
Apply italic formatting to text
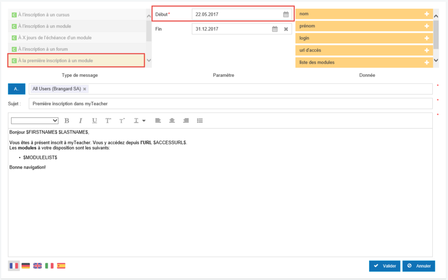click(x=80, y=121)
